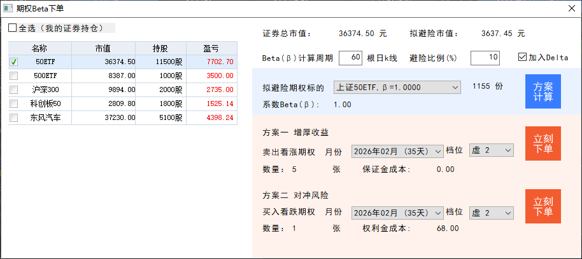Click the 避险比例(%) input box
Image resolution: width=582 pixels, height=259 pixels.
pos(485,58)
